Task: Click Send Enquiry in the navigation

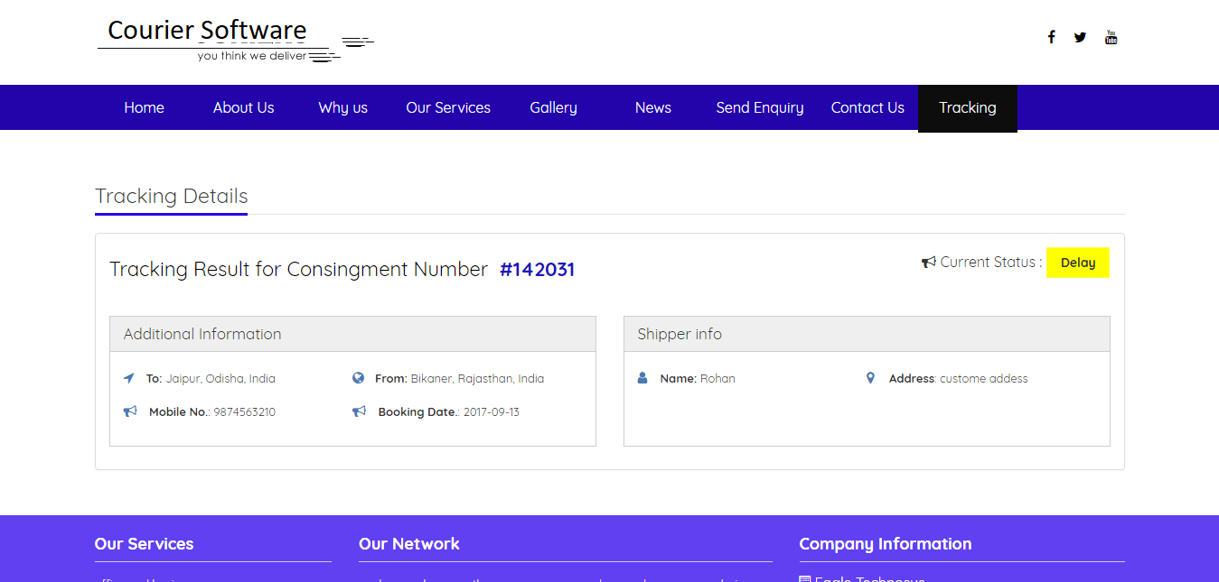Action: click(x=759, y=107)
